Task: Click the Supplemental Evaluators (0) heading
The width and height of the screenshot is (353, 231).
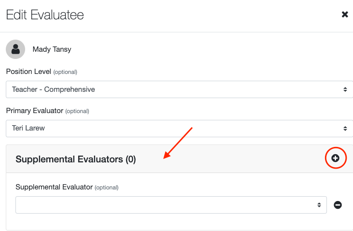Action: click(x=76, y=159)
